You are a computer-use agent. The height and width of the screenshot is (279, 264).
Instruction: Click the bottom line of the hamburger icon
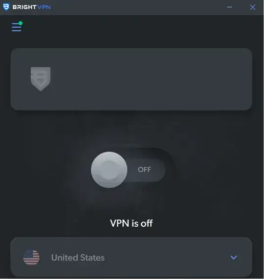pyautogui.click(x=16, y=31)
